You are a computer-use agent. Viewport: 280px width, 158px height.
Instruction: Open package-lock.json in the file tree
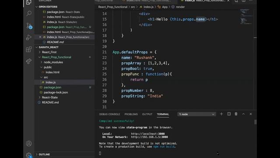click(x=64, y=93)
